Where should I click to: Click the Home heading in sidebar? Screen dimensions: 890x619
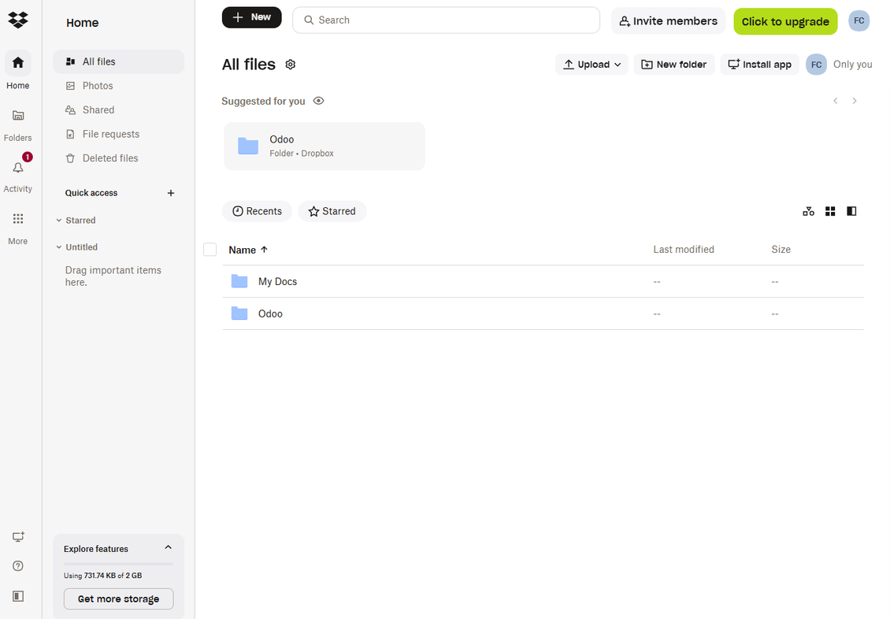click(x=82, y=23)
